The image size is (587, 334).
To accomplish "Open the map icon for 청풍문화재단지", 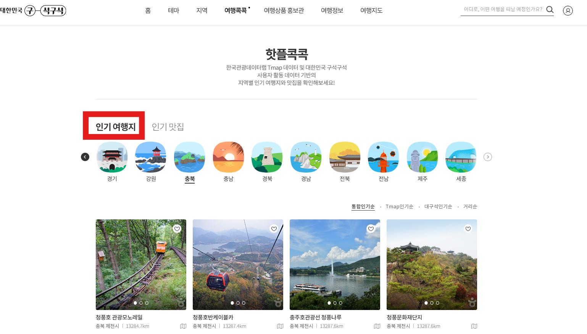I will click(x=474, y=326).
